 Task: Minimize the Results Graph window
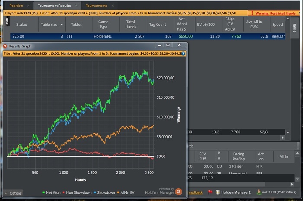(x=160, y=45)
